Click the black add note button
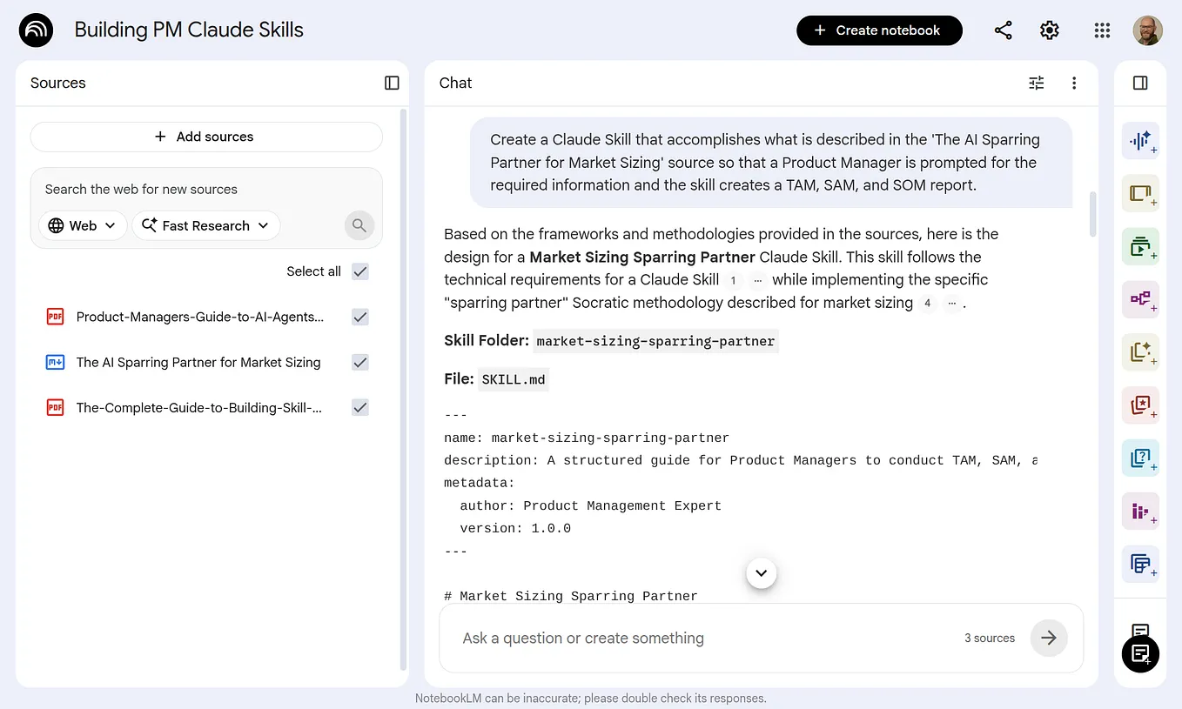Viewport: 1182px width, 709px height. point(1140,654)
